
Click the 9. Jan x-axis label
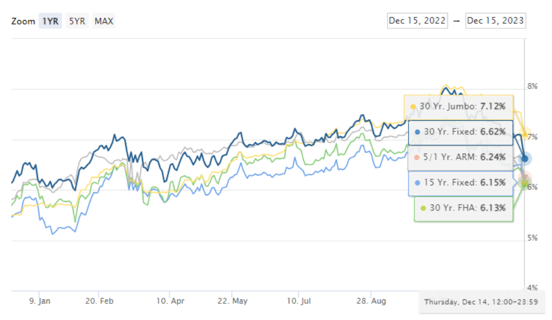[x=40, y=301]
